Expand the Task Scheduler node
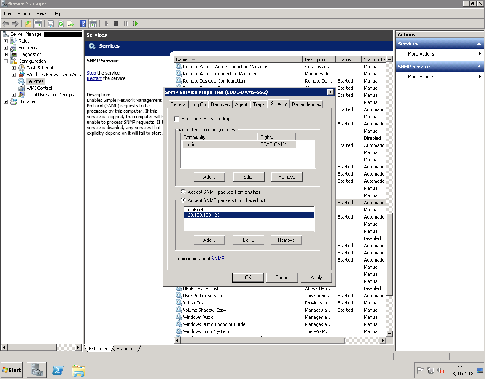Image resolution: width=485 pixels, height=379 pixels. point(13,68)
